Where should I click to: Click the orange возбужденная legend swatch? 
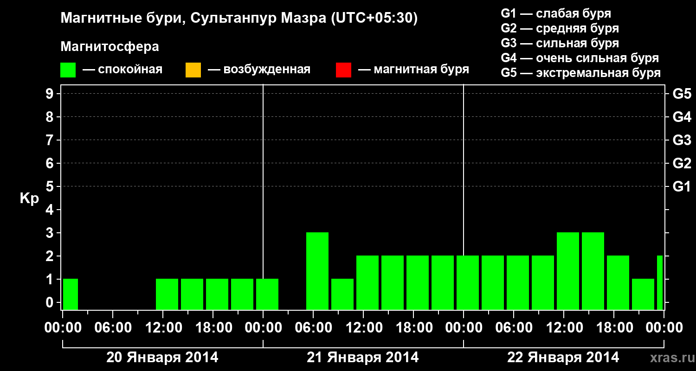pyautogui.click(x=193, y=70)
